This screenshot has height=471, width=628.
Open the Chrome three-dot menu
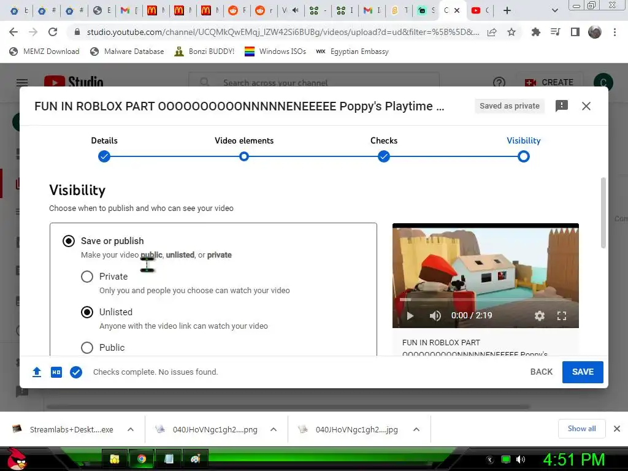[615, 32]
